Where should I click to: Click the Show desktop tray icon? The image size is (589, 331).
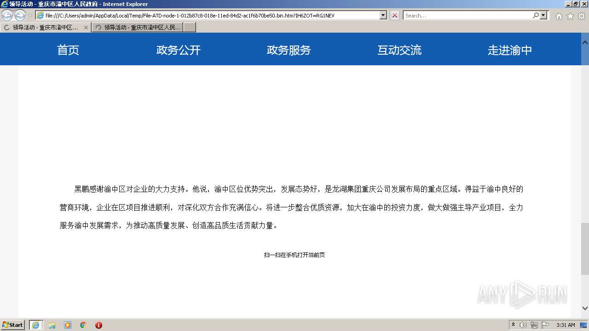[x=583, y=325]
